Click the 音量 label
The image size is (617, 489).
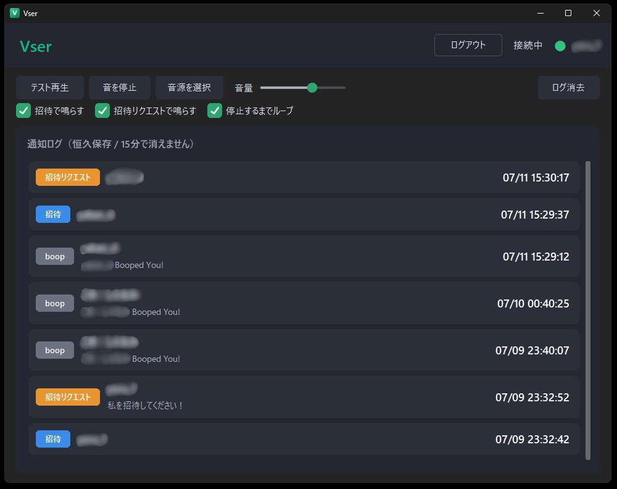[x=244, y=88]
